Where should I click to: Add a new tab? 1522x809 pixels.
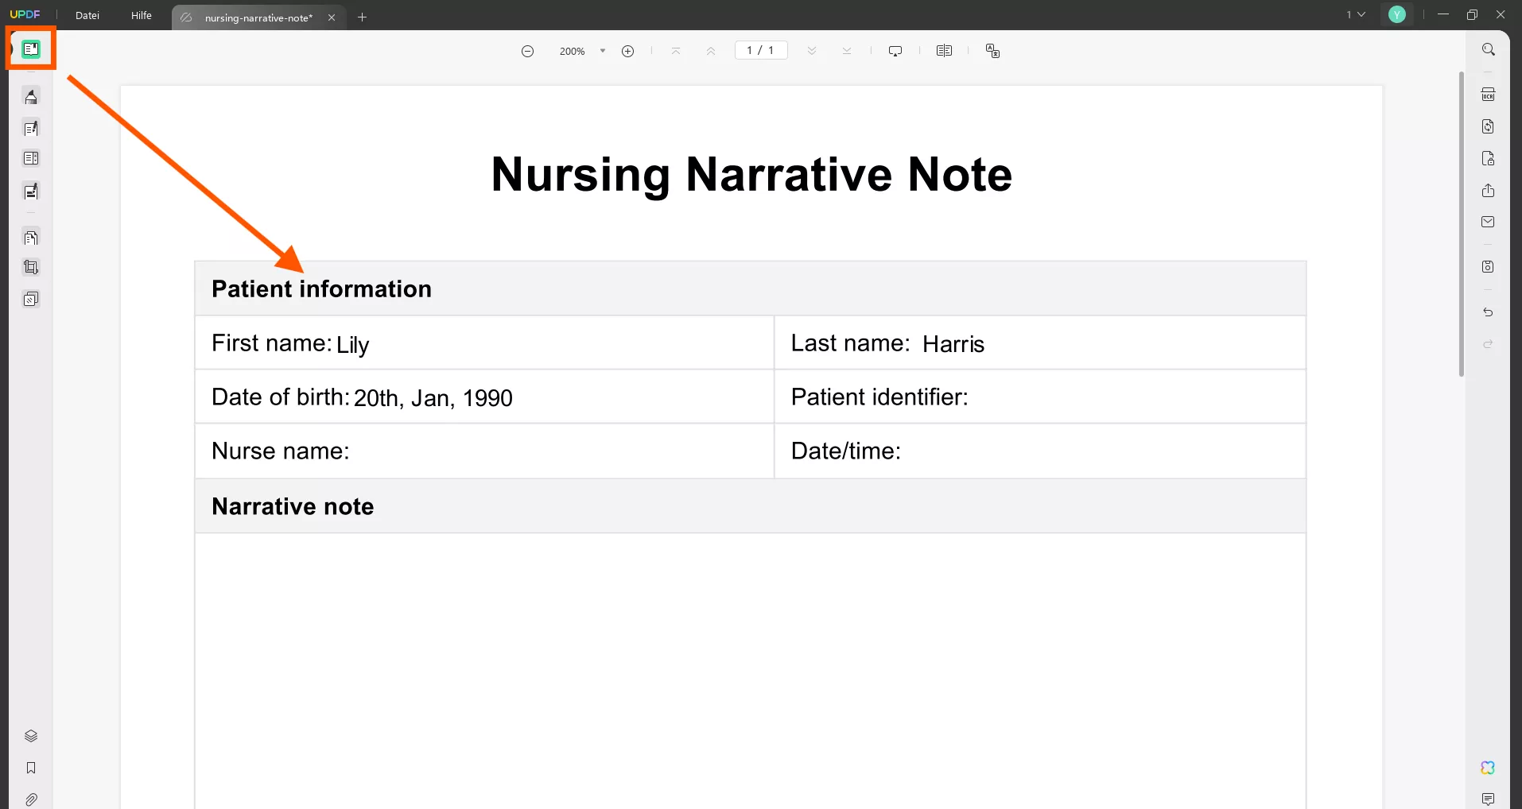pyautogui.click(x=363, y=17)
